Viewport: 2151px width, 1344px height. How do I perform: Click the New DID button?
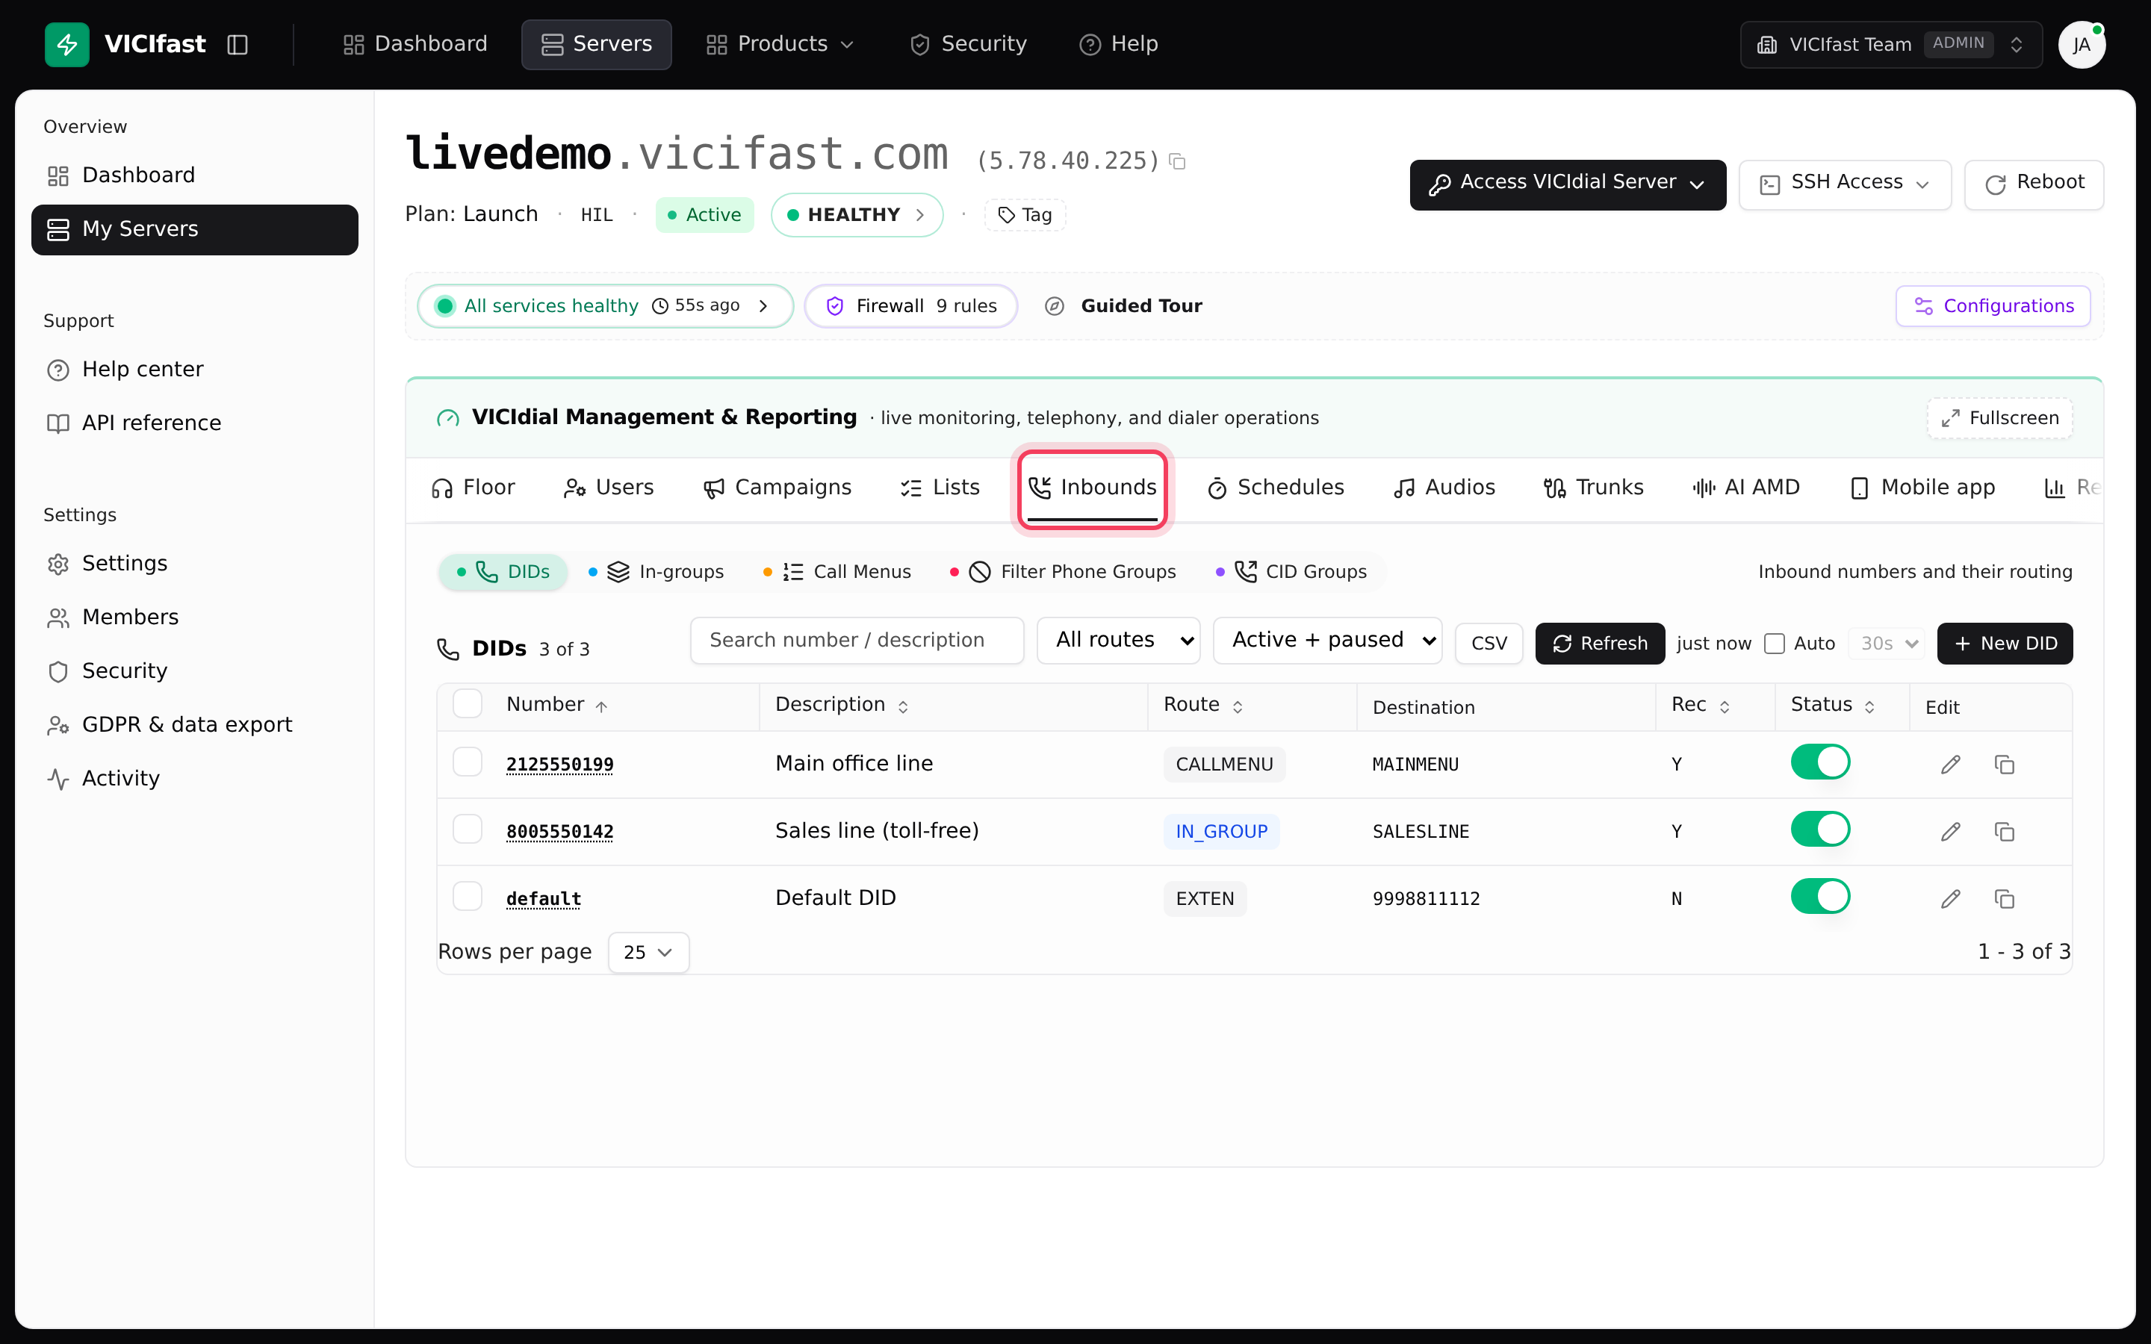2005,644
